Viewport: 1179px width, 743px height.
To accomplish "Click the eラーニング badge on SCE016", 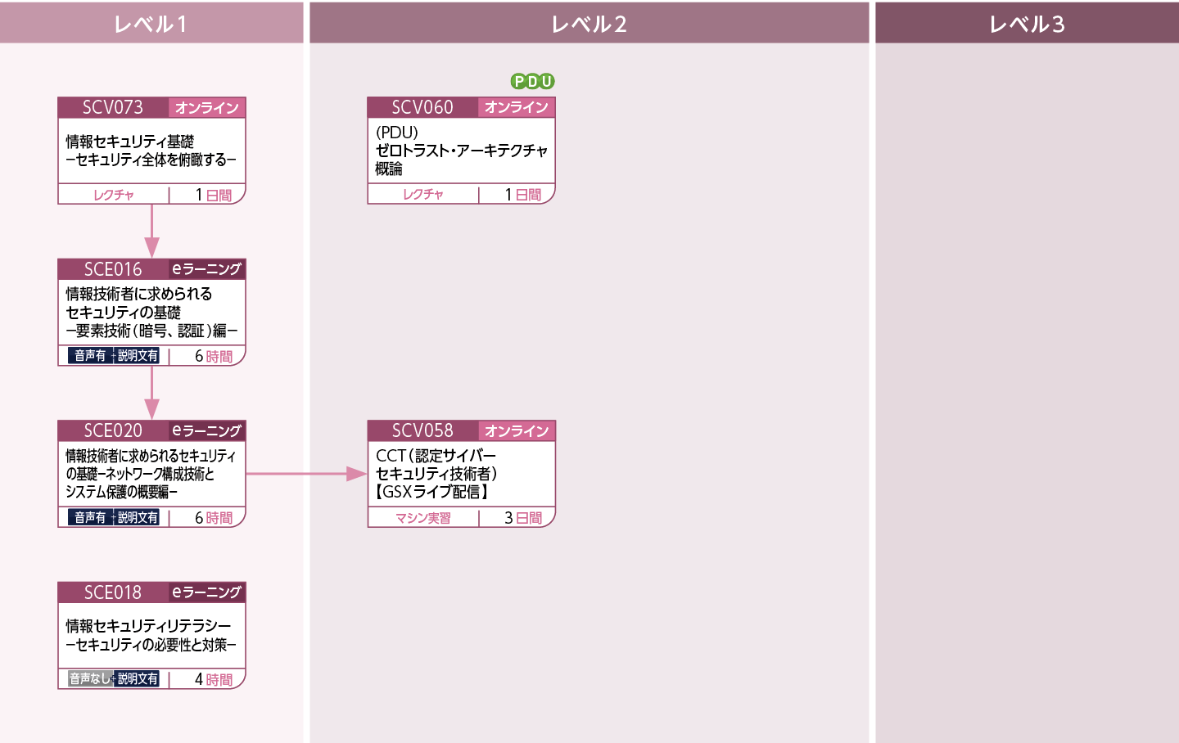I will point(206,268).
